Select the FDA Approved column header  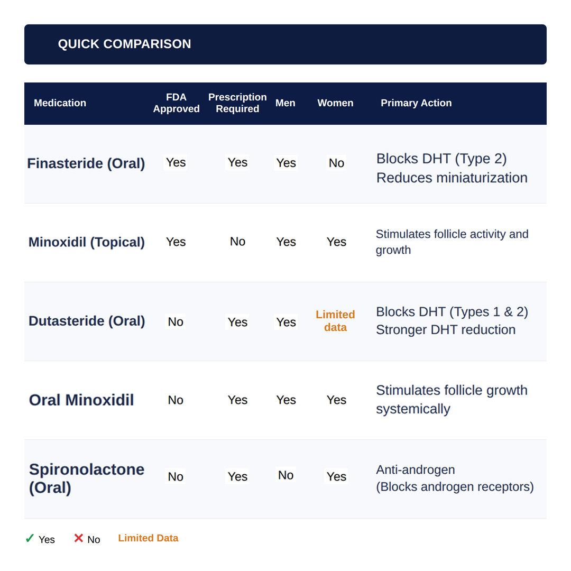point(176,103)
